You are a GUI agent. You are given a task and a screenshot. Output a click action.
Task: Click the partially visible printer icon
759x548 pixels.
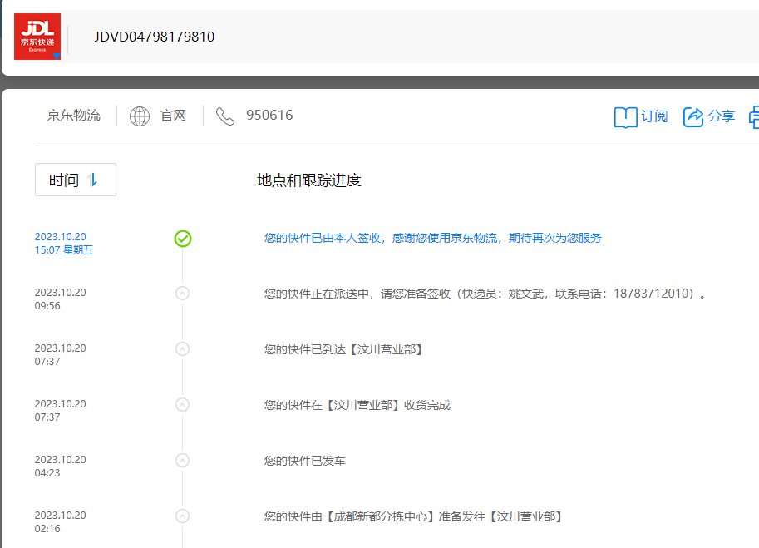(754, 117)
